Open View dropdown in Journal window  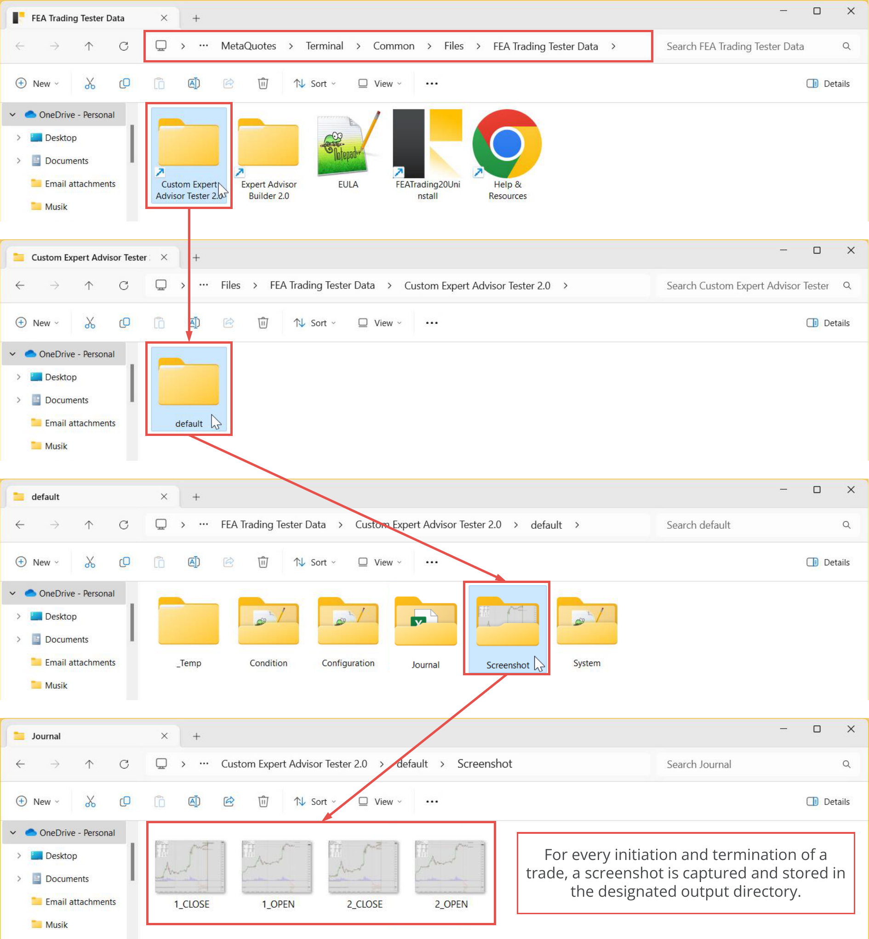[380, 801]
